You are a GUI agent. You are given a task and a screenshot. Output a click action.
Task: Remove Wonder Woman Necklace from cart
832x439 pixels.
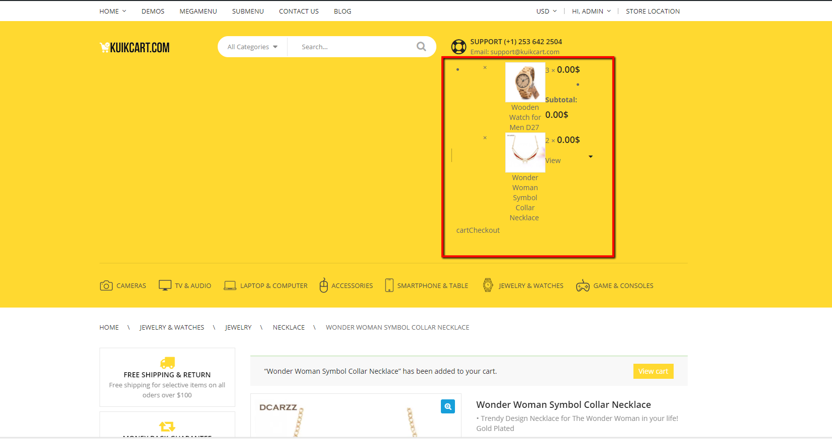[x=485, y=137]
